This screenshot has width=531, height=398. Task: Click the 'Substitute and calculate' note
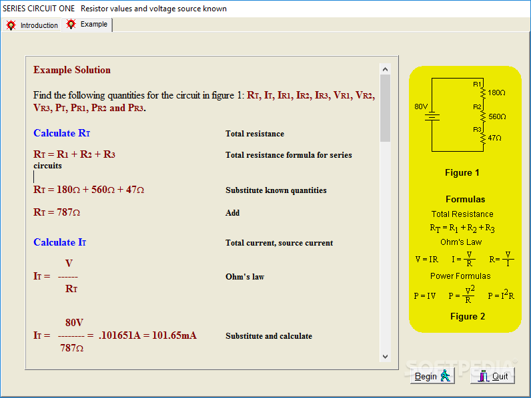click(269, 336)
